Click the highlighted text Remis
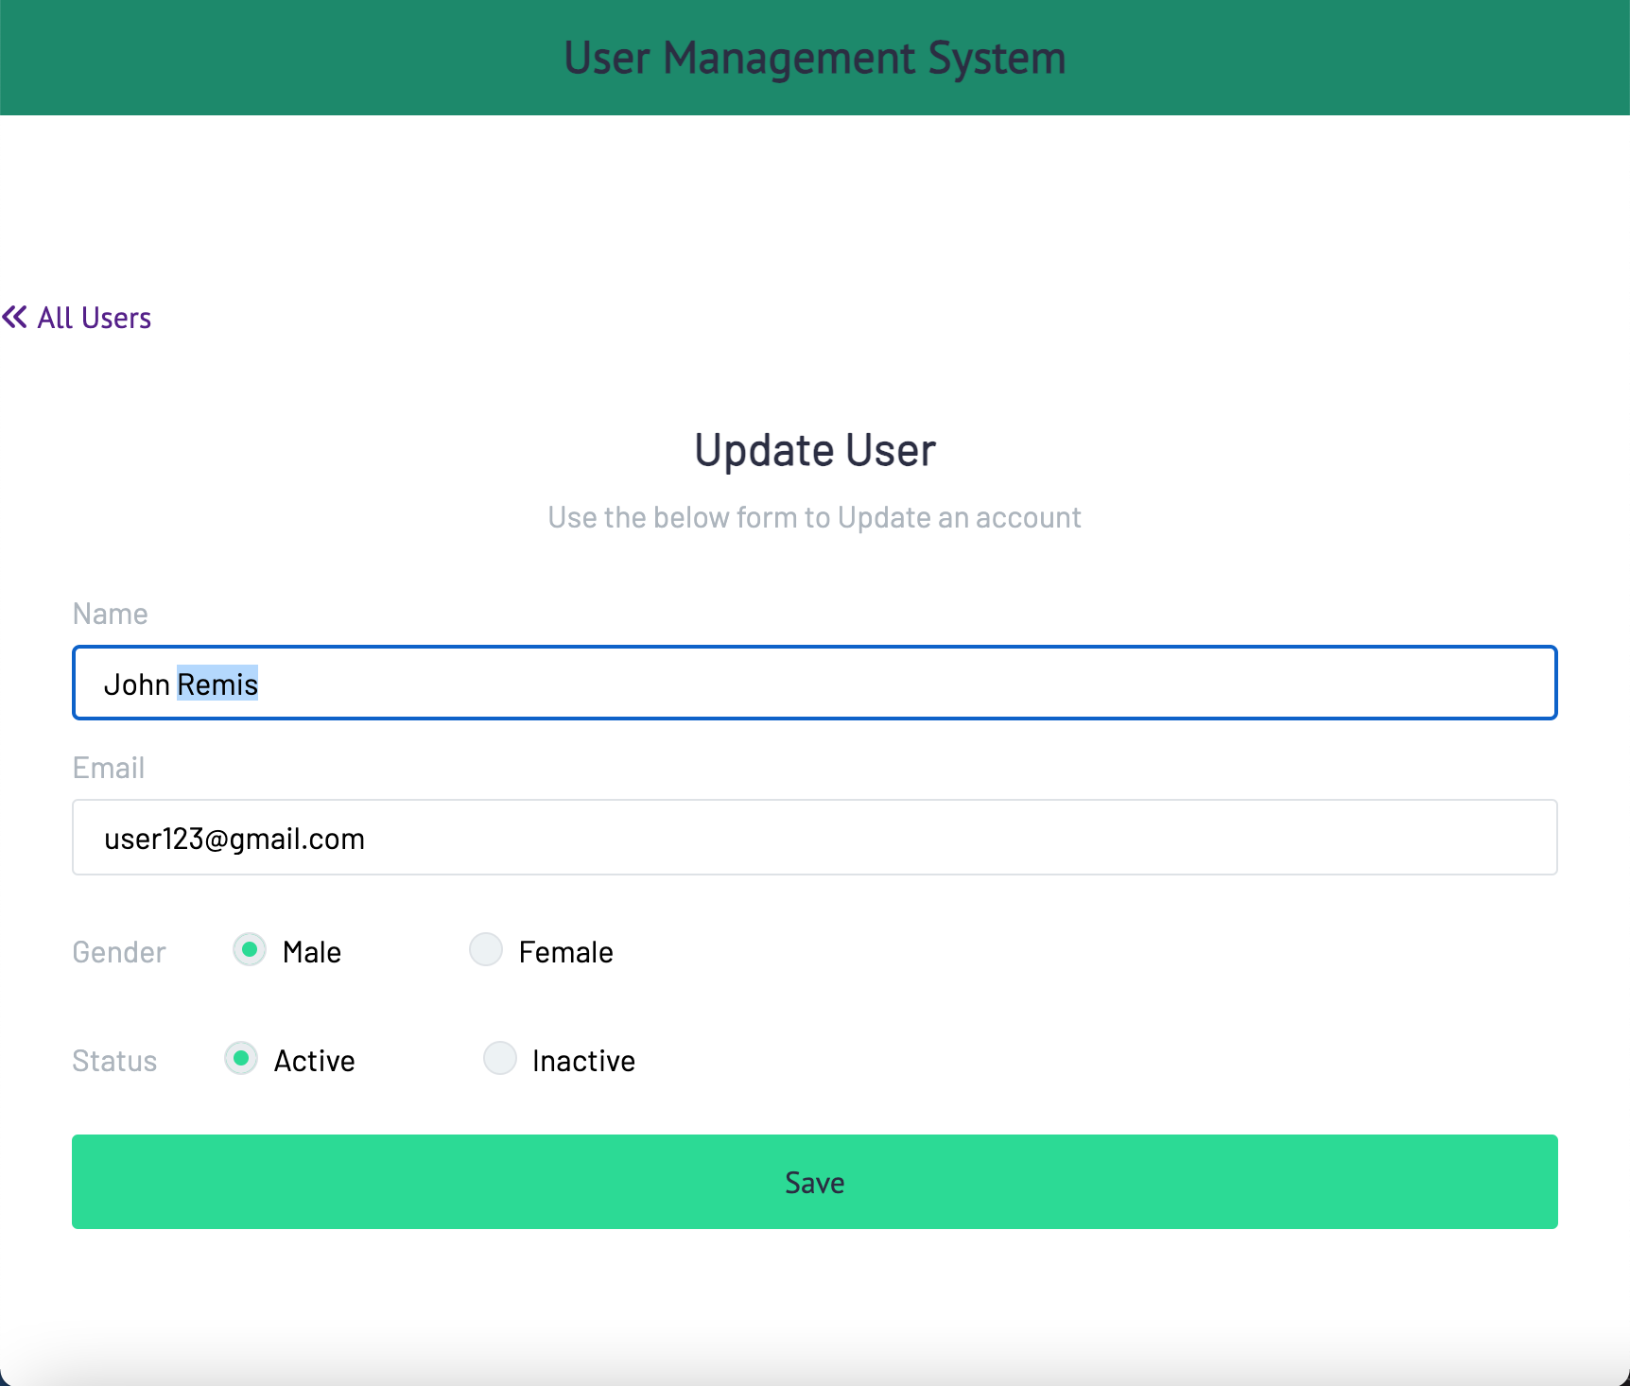The height and width of the screenshot is (1386, 1630). click(x=217, y=684)
